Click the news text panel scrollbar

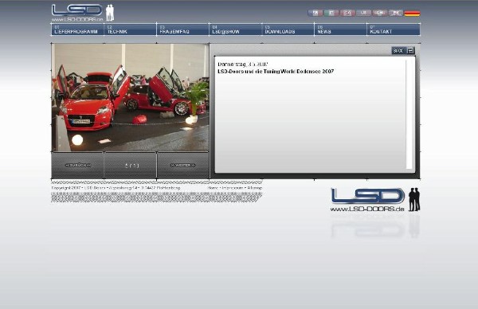(x=409, y=114)
